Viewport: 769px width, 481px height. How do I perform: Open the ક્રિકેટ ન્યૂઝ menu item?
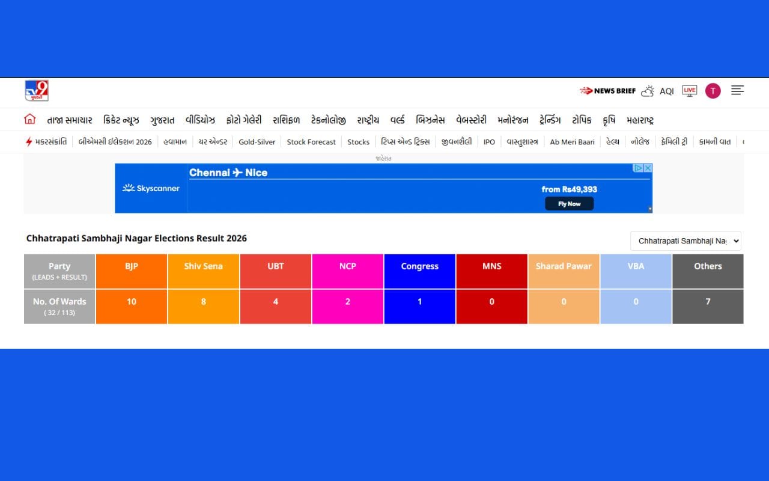click(x=121, y=120)
